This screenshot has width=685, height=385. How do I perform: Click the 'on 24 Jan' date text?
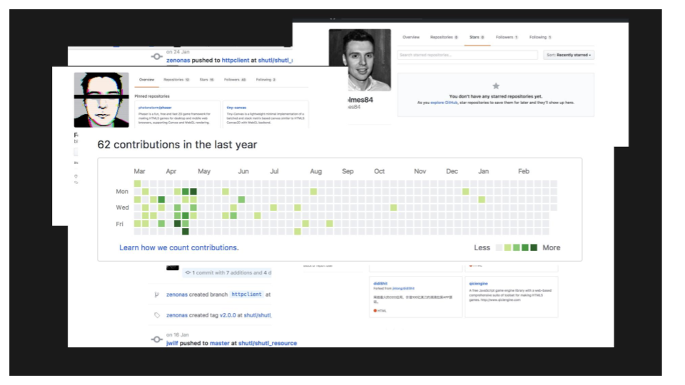coord(178,52)
